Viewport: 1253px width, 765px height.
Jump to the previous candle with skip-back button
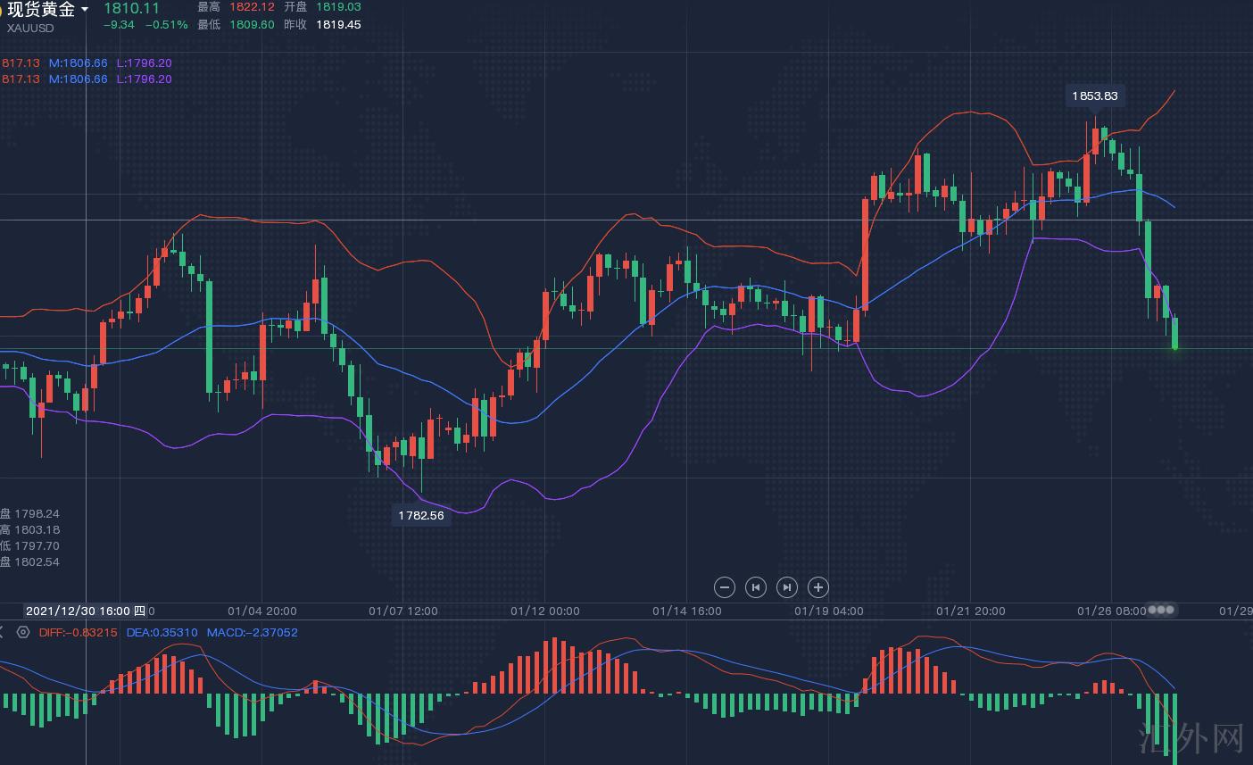(x=756, y=586)
